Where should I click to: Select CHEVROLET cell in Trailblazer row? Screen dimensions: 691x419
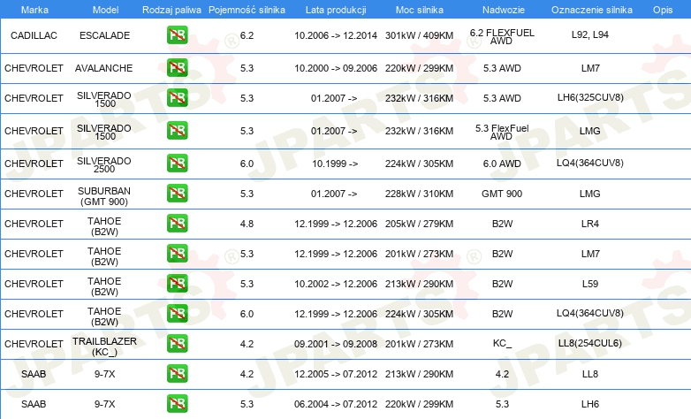[x=34, y=344]
